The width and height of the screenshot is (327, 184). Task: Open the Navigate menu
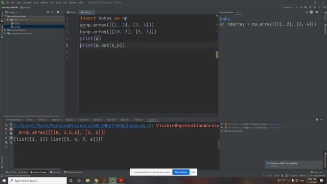coord(27,3)
